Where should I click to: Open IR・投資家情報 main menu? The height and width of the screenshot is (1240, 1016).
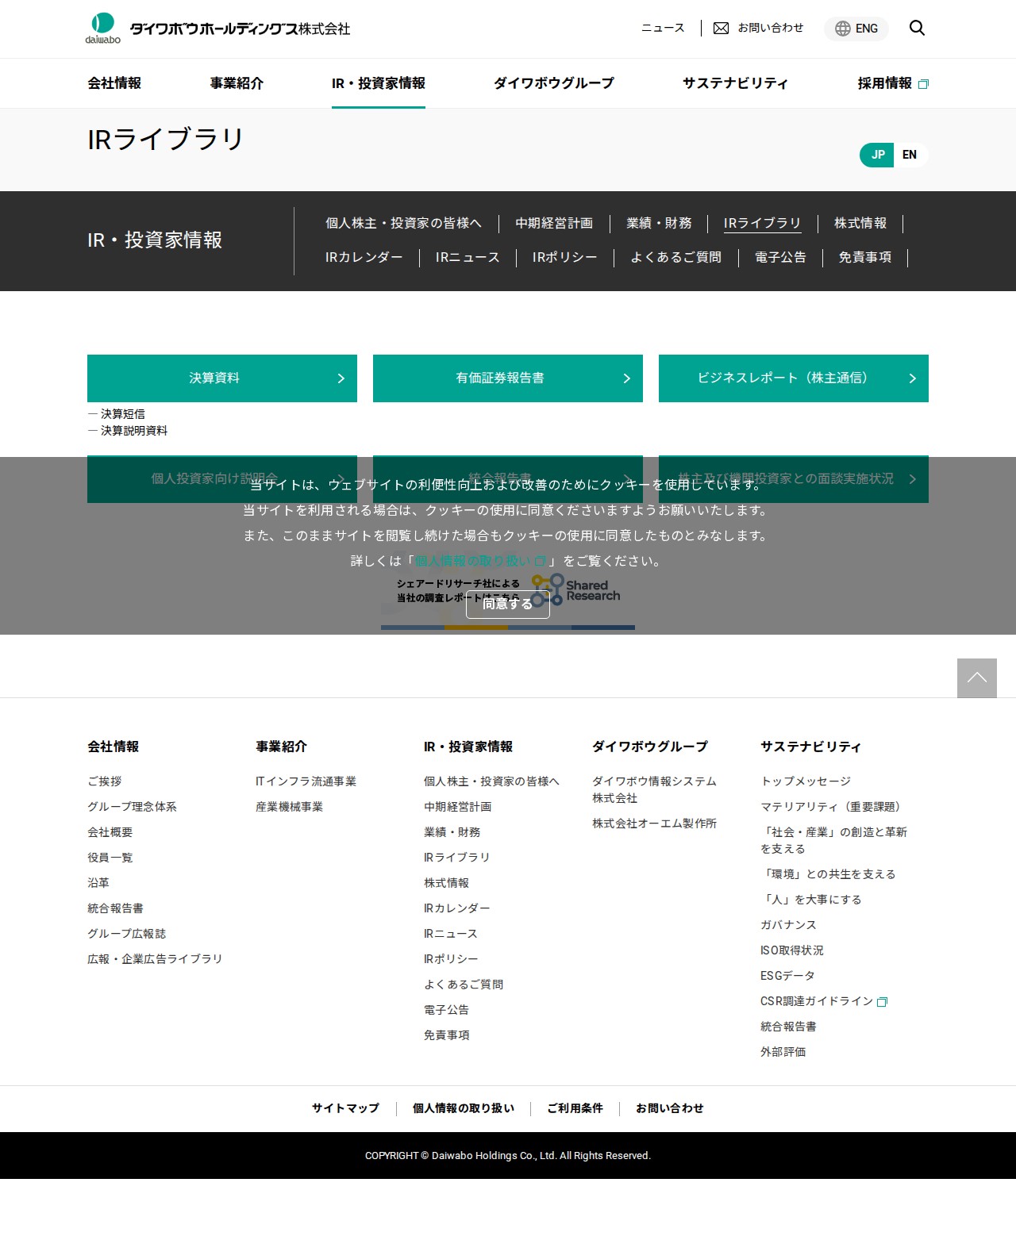[379, 83]
